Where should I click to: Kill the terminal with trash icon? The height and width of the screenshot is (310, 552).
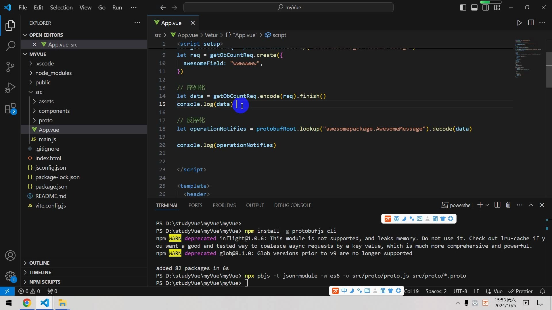pyautogui.click(x=508, y=205)
